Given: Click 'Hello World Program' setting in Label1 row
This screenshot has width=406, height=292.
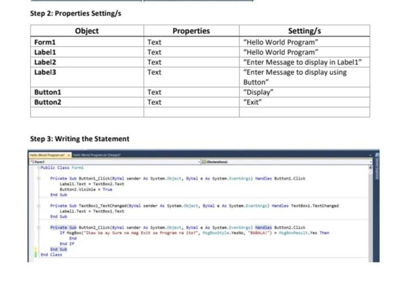Looking at the screenshot, I should (x=280, y=52).
